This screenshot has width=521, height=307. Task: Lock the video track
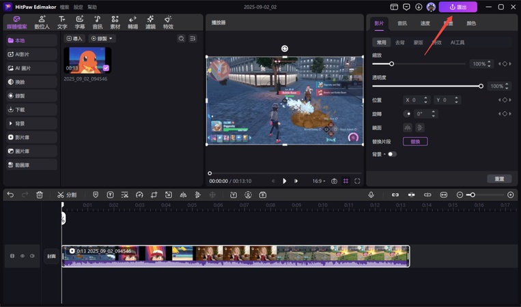click(12, 256)
